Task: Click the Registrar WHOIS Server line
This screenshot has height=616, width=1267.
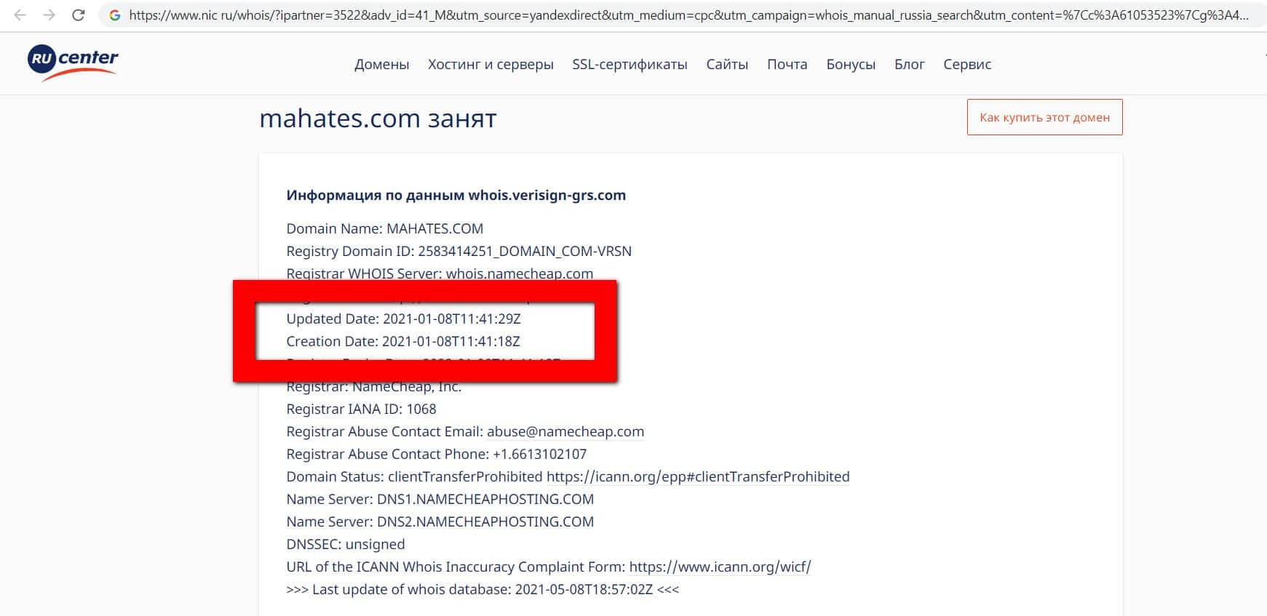Action: 440,273
